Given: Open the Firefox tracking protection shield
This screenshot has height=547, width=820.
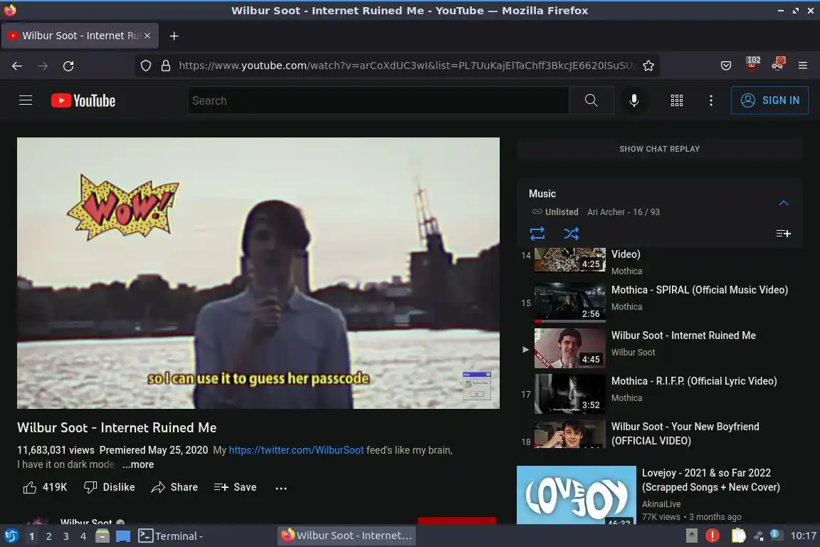Looking at the screenshot, I should pos(146,66).
